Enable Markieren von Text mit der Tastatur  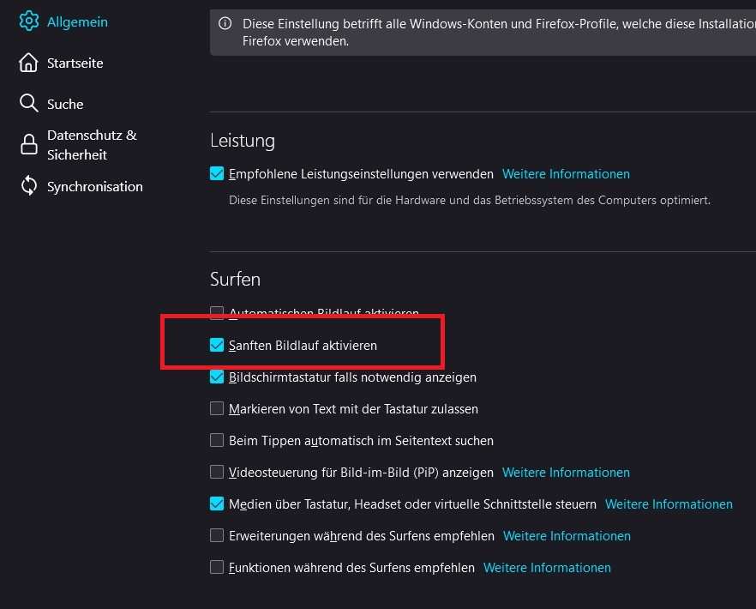pos(217,409)
